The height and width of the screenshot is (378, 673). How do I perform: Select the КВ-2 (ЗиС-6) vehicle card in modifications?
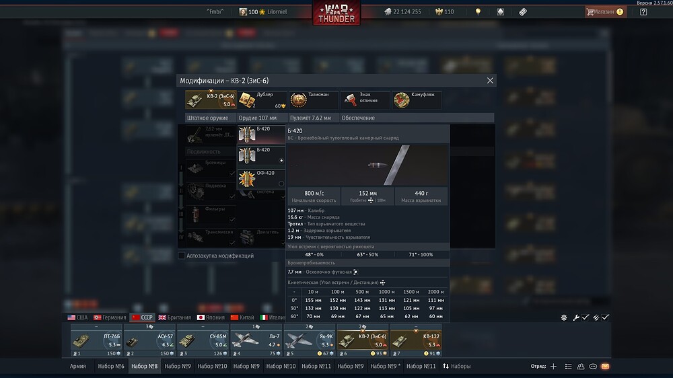[211, 100]
